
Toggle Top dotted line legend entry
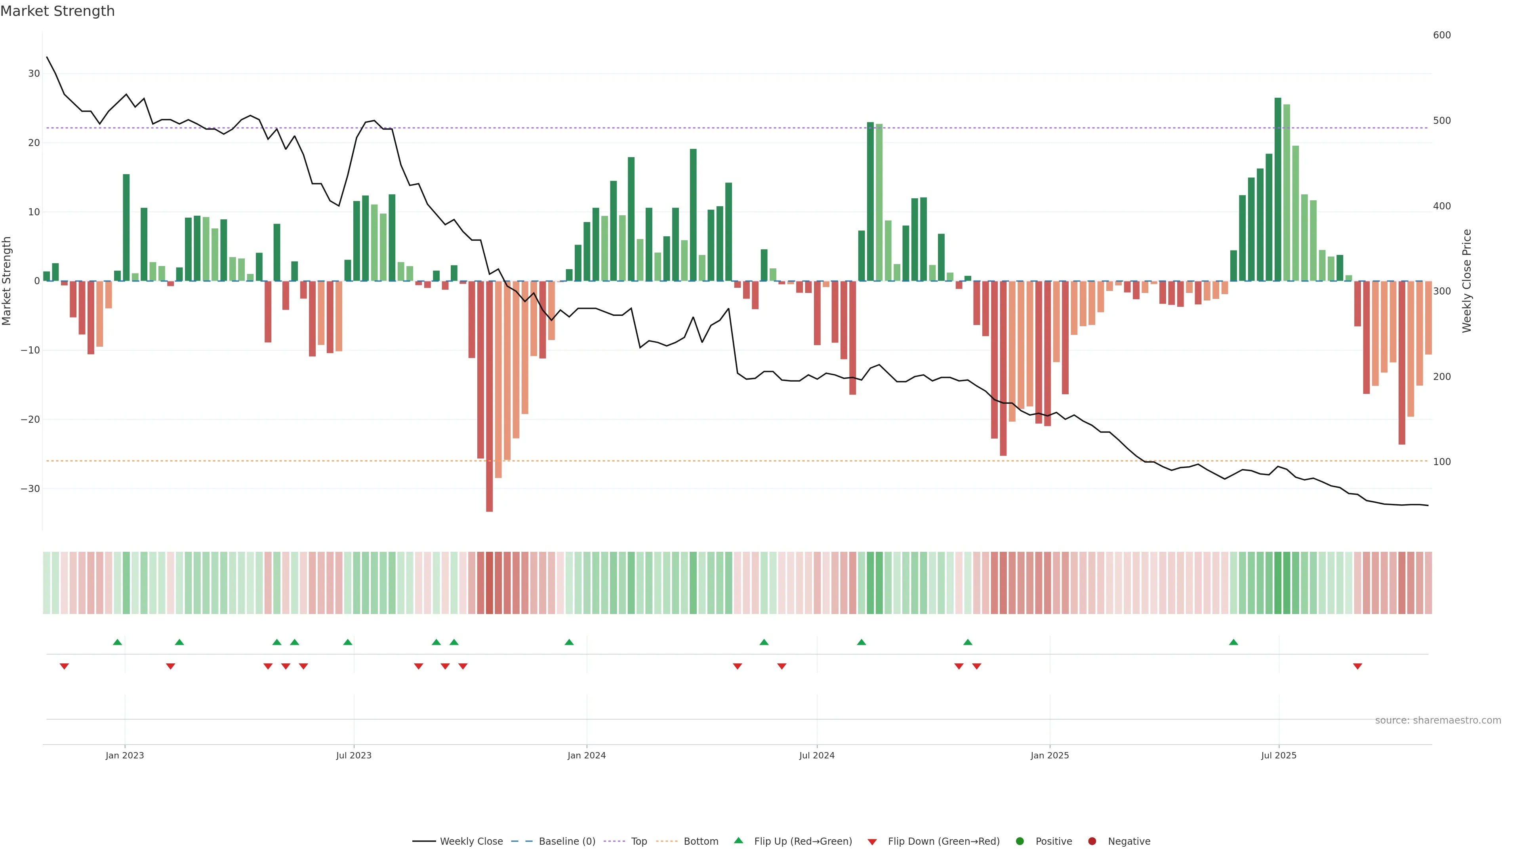(x=638, y=841)
